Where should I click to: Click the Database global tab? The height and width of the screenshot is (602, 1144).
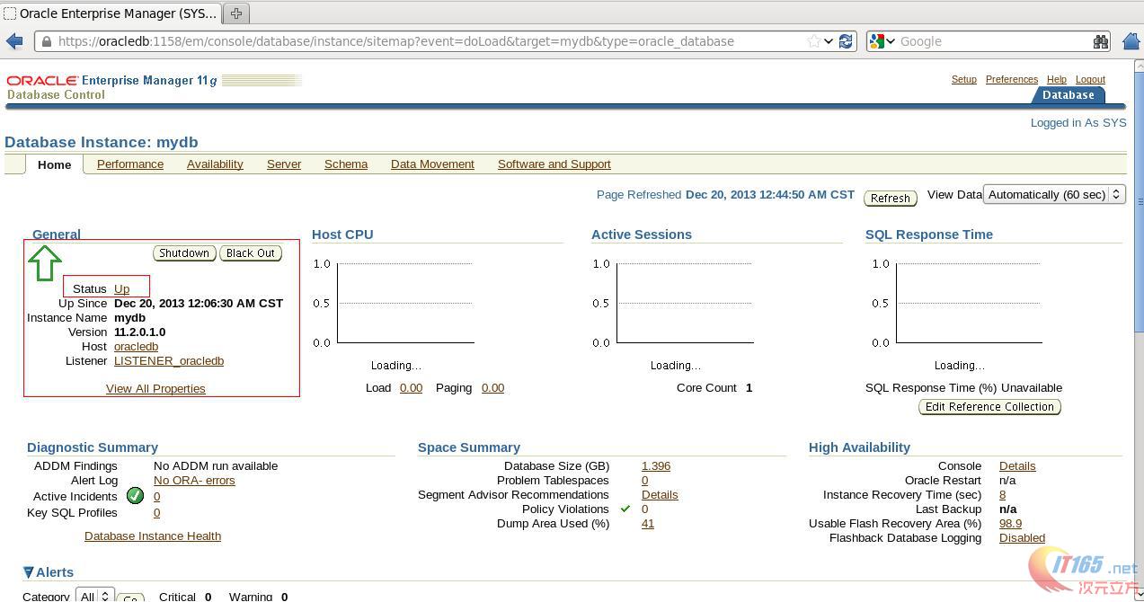click(1069, 95)
